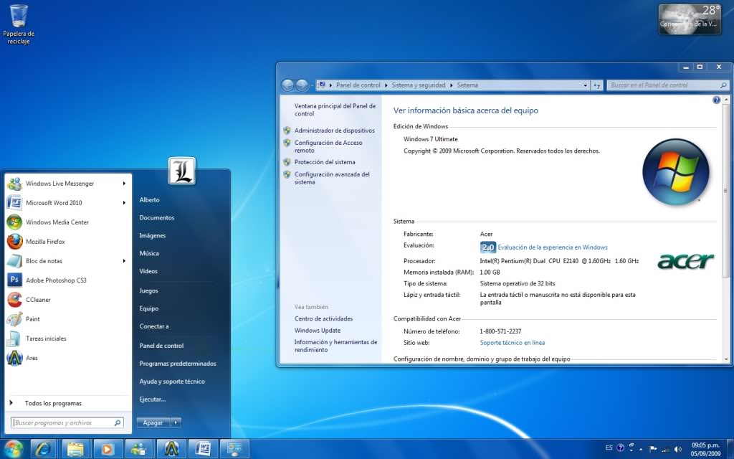The image size is (734, 459).
Task: Open the Soporte técnico en línea link
Action: click(513, 342)
